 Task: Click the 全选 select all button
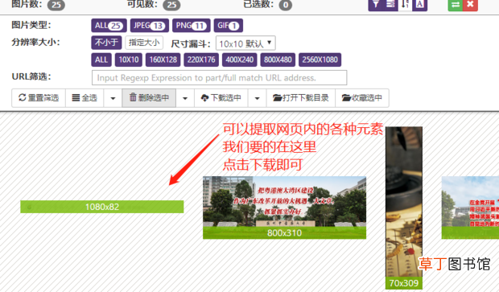pyautogui.click(x=85, y=97)
